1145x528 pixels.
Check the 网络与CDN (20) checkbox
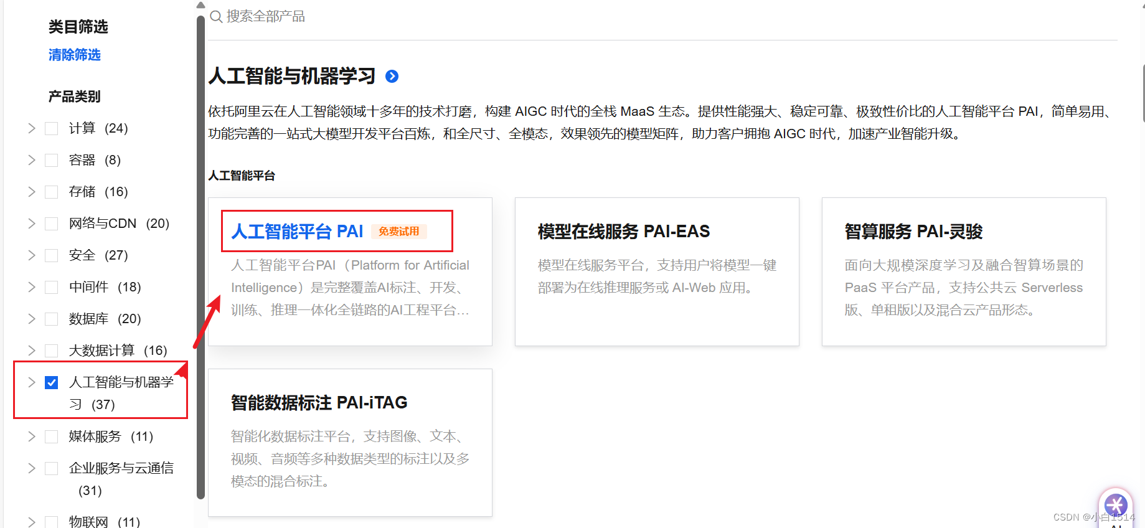click(52, 224)
